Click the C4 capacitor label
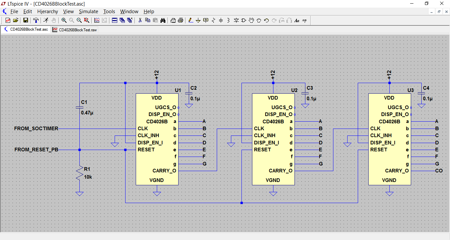This screenshot has height=240, width=450. tap(426, 88)
